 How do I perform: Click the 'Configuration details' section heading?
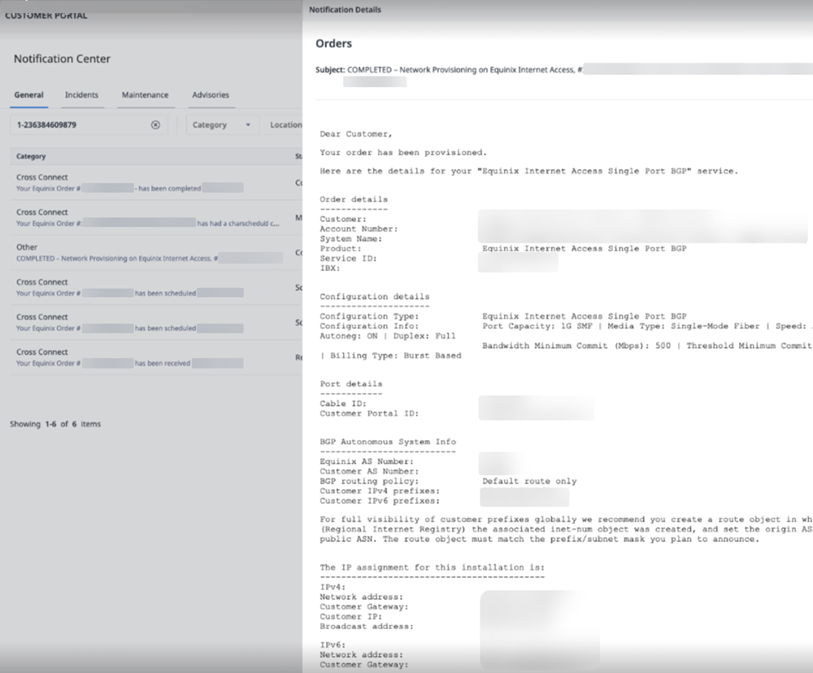click(x=375, y=297)
